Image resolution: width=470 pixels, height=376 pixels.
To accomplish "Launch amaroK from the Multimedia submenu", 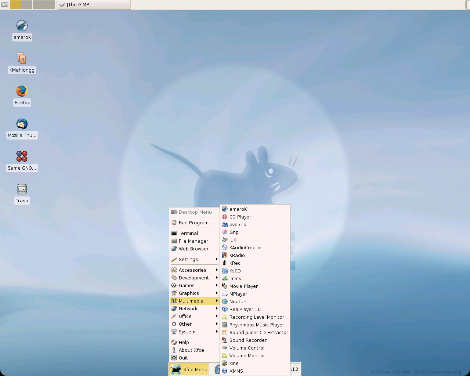I will pos(255,209).
